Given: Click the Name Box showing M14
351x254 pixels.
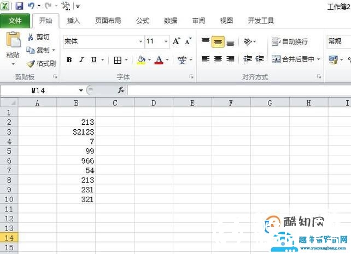Looking at the screenshot, I should 38,90.
